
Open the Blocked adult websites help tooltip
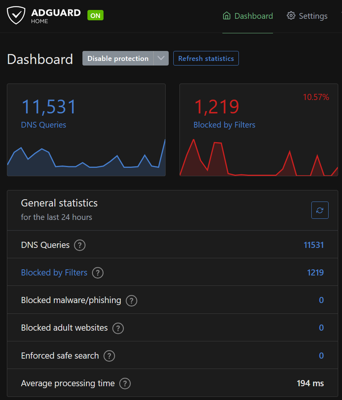(118, 328)
